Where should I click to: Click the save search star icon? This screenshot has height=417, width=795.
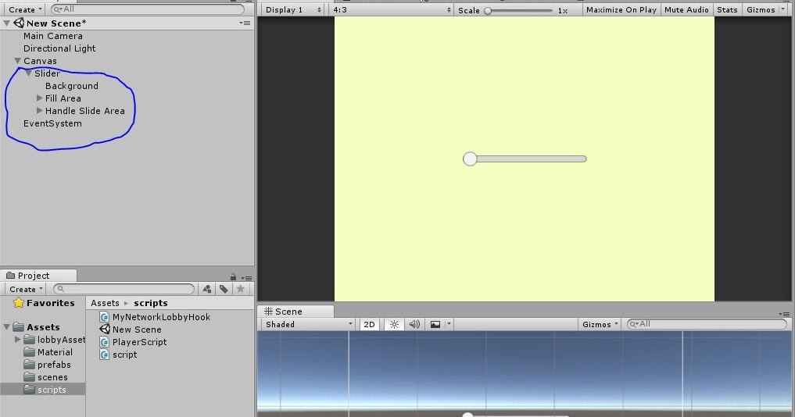pyautogui.click(x=240, y=289)
